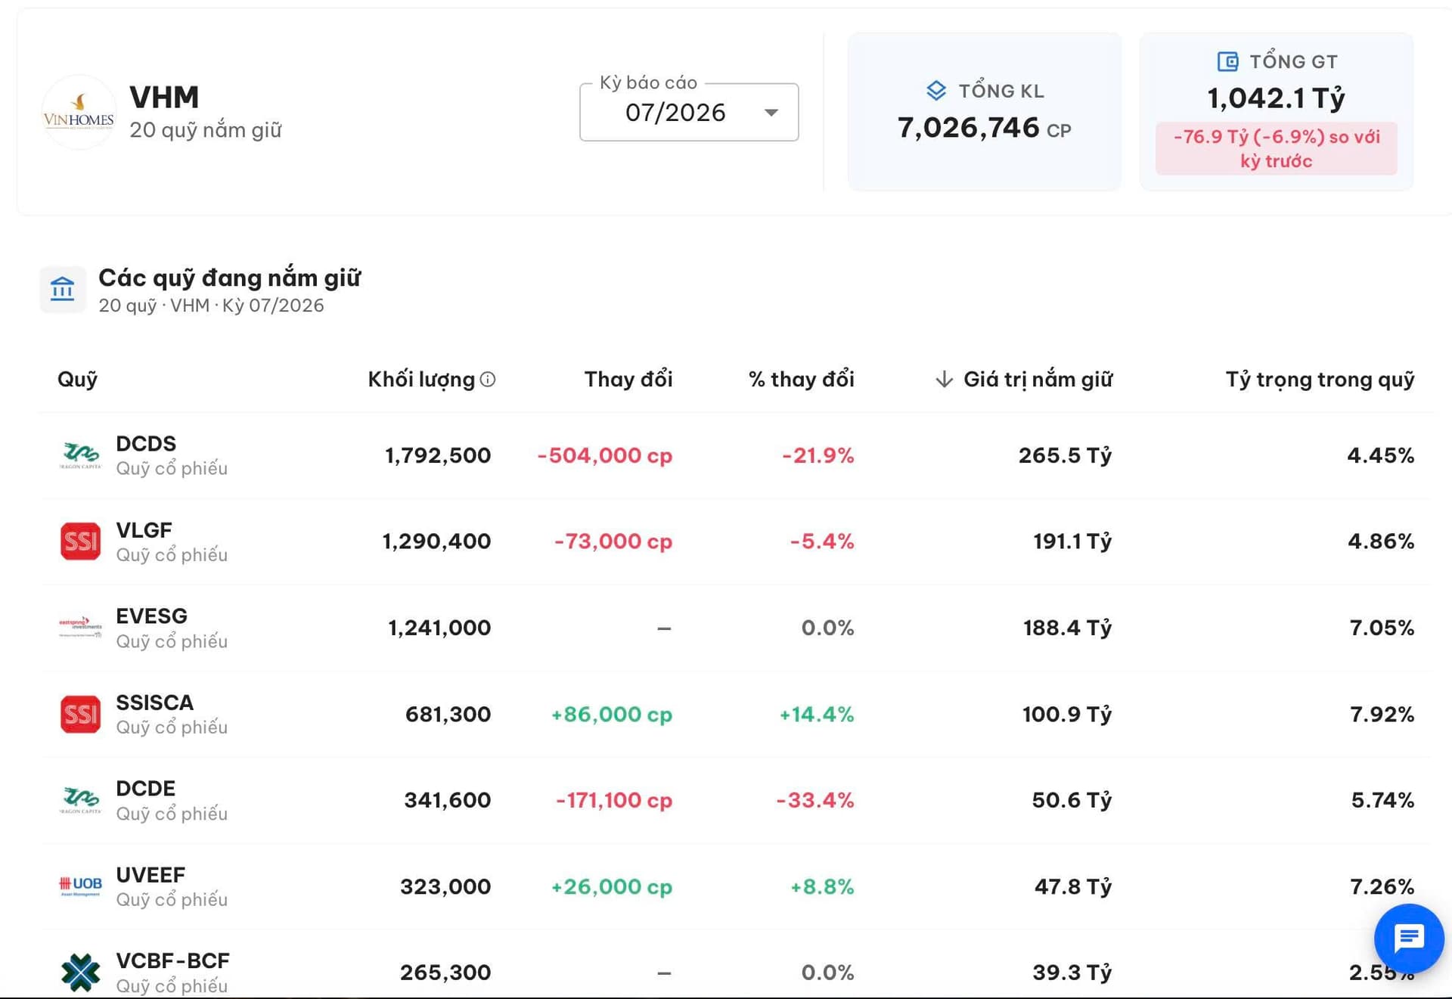Click the bank building icon beside section title
The height and width of the screenshot is (999, 1452).
pyautogui.click(x=63, y=289)
